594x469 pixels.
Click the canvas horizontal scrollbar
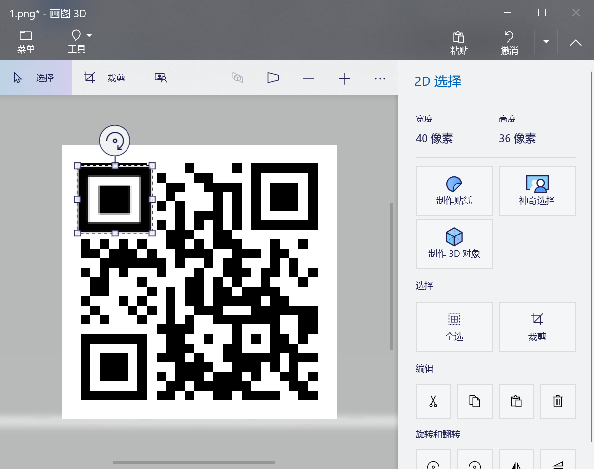[194, 463]
